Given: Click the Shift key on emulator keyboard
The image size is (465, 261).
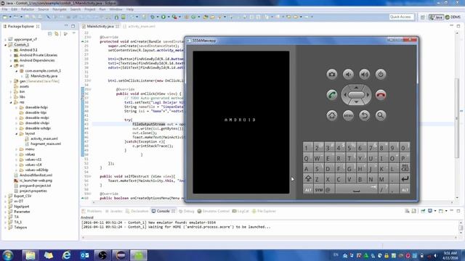Looking at the screenshot, I should (x=308, y=179).
